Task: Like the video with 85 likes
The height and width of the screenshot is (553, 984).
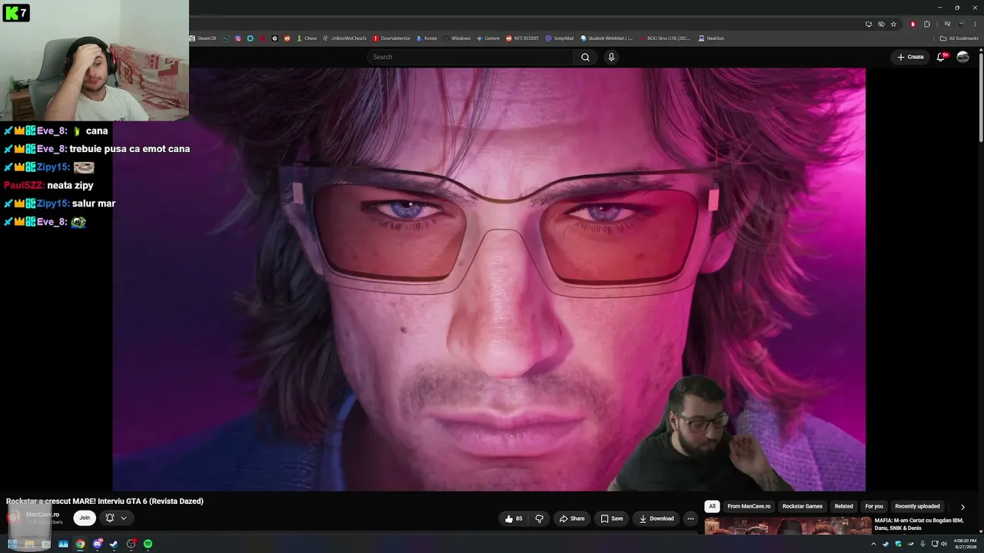Action: 514,518
